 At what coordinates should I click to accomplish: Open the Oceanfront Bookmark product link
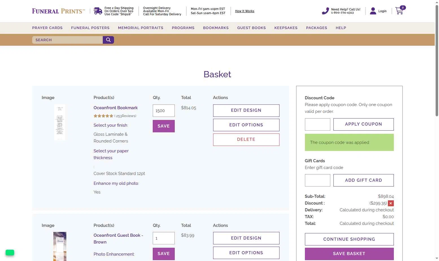pos(115,108)
